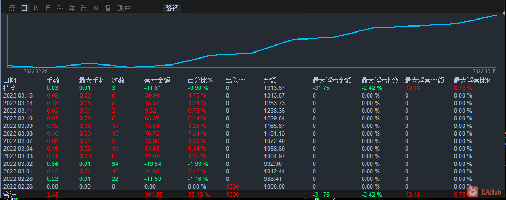This screenshot has height=200, width=506.
Task: Click the -19.54 loss value
Action: click(153, 164)
